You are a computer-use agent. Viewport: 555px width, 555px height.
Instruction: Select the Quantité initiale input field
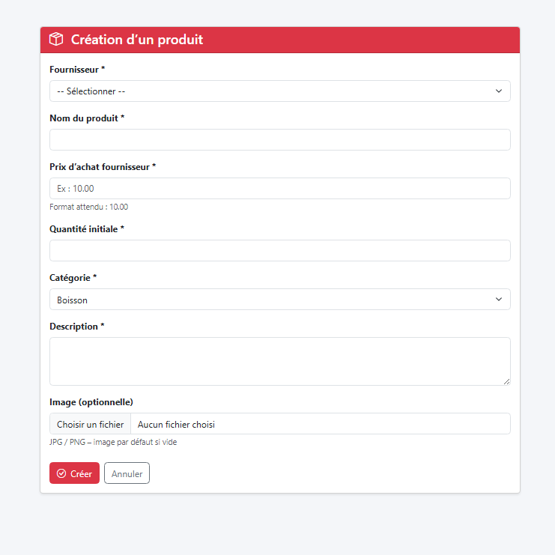pos(279,251)
